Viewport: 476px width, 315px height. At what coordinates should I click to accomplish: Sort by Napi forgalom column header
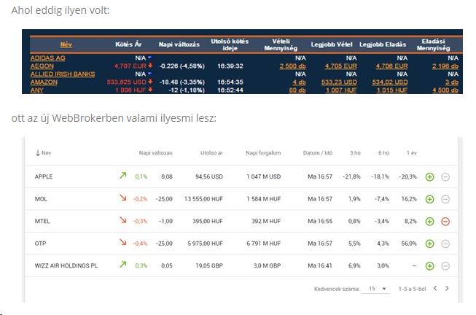pos(263,153)
